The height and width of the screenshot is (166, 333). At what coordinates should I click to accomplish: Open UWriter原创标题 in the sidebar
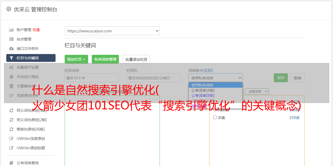coord(31,148)
